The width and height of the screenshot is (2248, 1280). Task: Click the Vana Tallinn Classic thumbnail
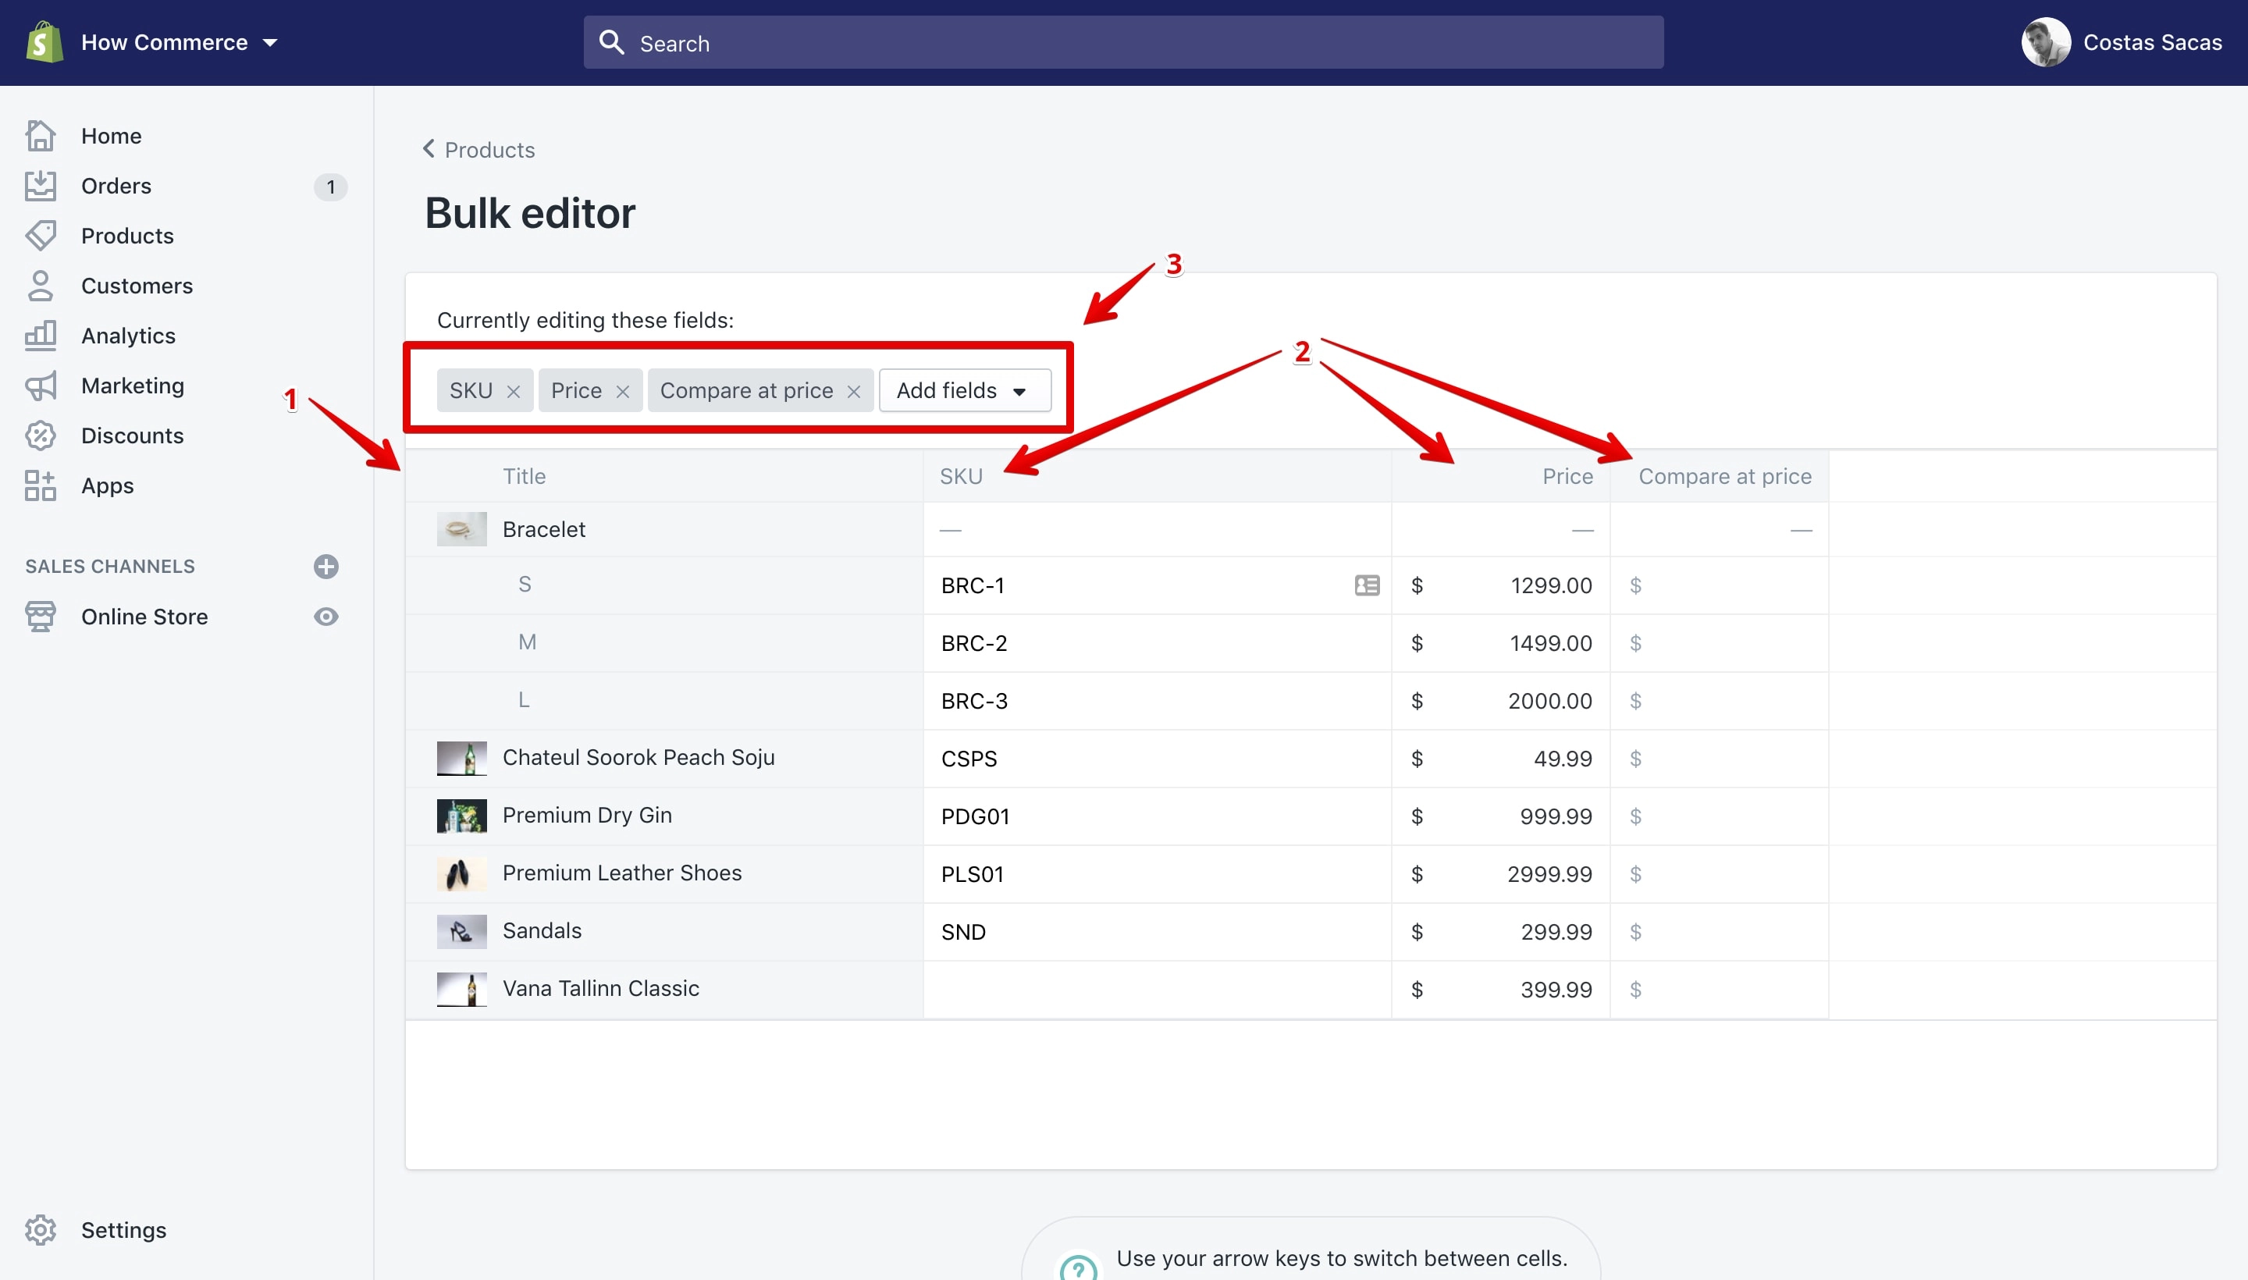(461, 989)
